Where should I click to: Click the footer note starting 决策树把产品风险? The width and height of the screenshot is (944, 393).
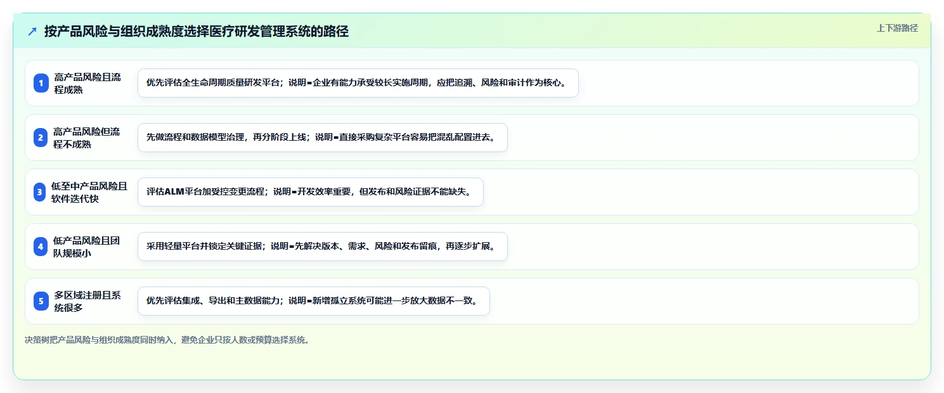[167, 340]
